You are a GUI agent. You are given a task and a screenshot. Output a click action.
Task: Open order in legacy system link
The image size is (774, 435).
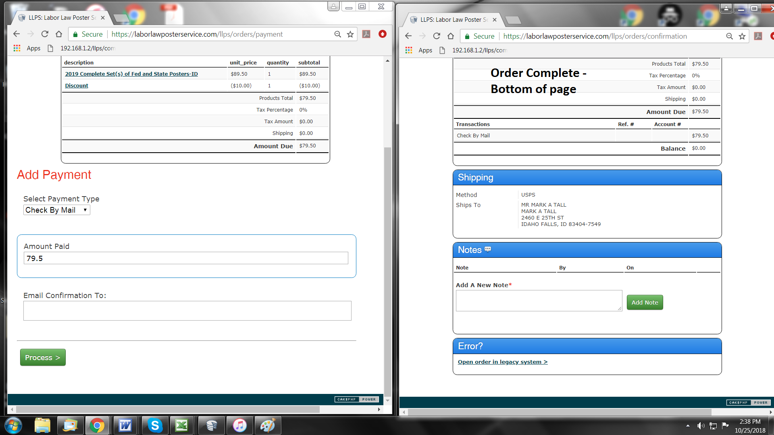[502, 362]
